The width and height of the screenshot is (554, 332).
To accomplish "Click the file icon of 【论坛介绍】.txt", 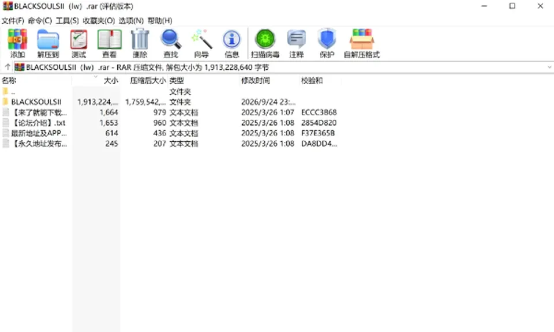I will 6,122.
